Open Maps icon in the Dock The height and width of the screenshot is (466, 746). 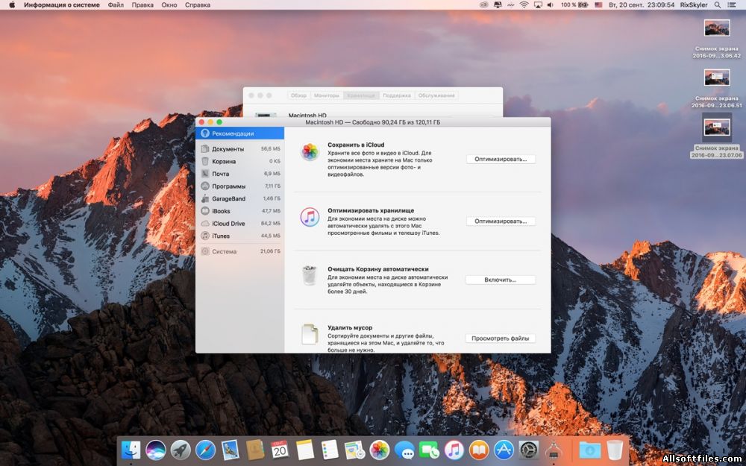click(x=354, y=450)
